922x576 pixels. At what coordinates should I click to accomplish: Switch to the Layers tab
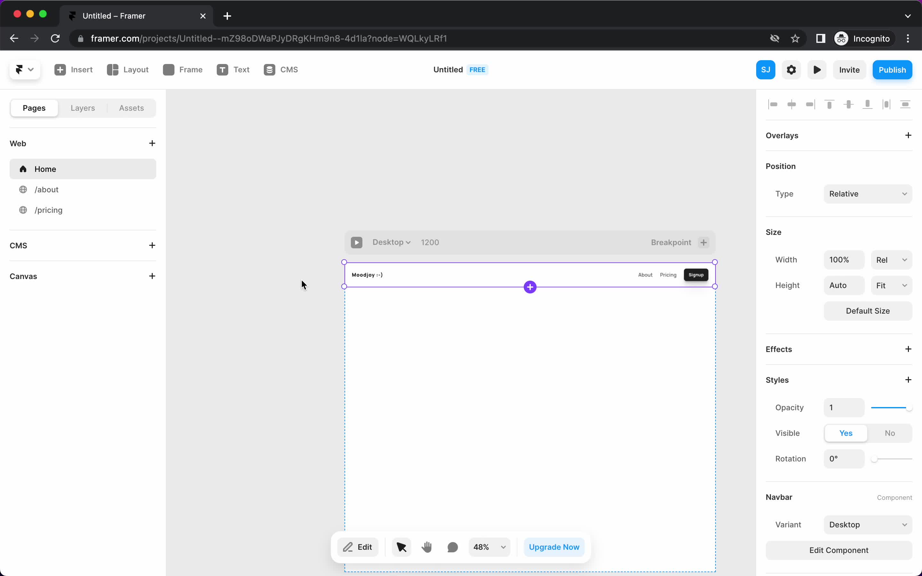pos(83,108)
